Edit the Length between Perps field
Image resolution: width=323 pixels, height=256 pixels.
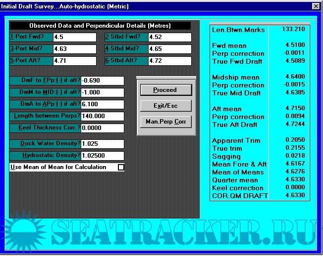tap(102, 116)
